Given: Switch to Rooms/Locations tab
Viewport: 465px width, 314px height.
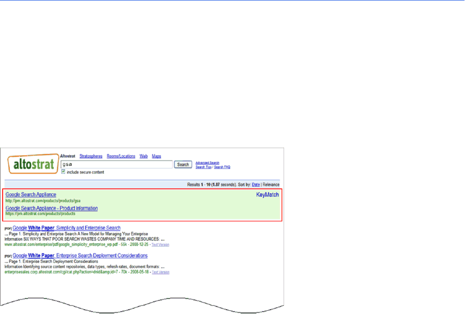Looking at the screenshot, I should pyautogui.click(x=121, y=156).
